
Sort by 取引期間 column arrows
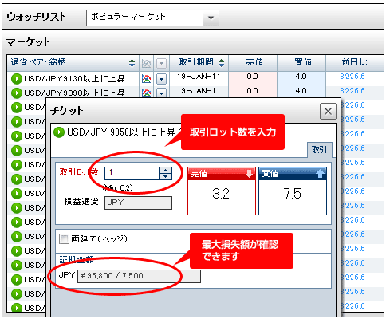pyautogui.click(x=221, y=63)
